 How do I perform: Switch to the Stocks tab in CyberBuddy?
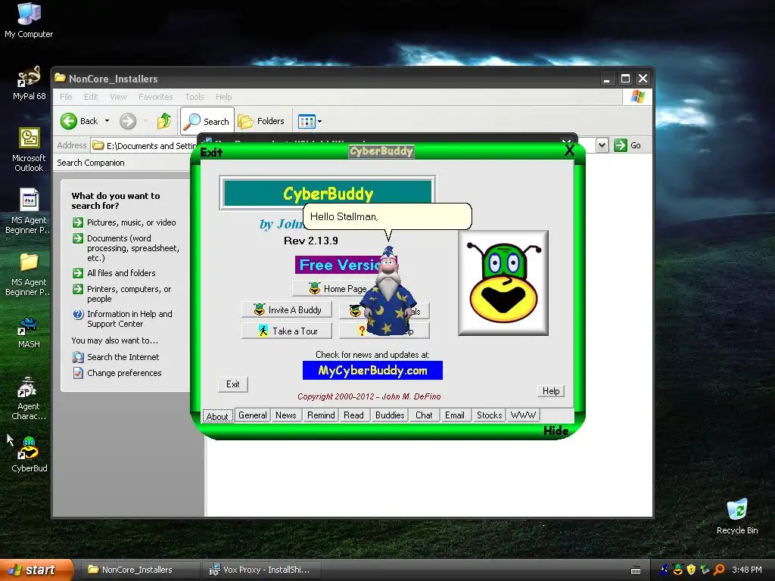coord(490,415)
